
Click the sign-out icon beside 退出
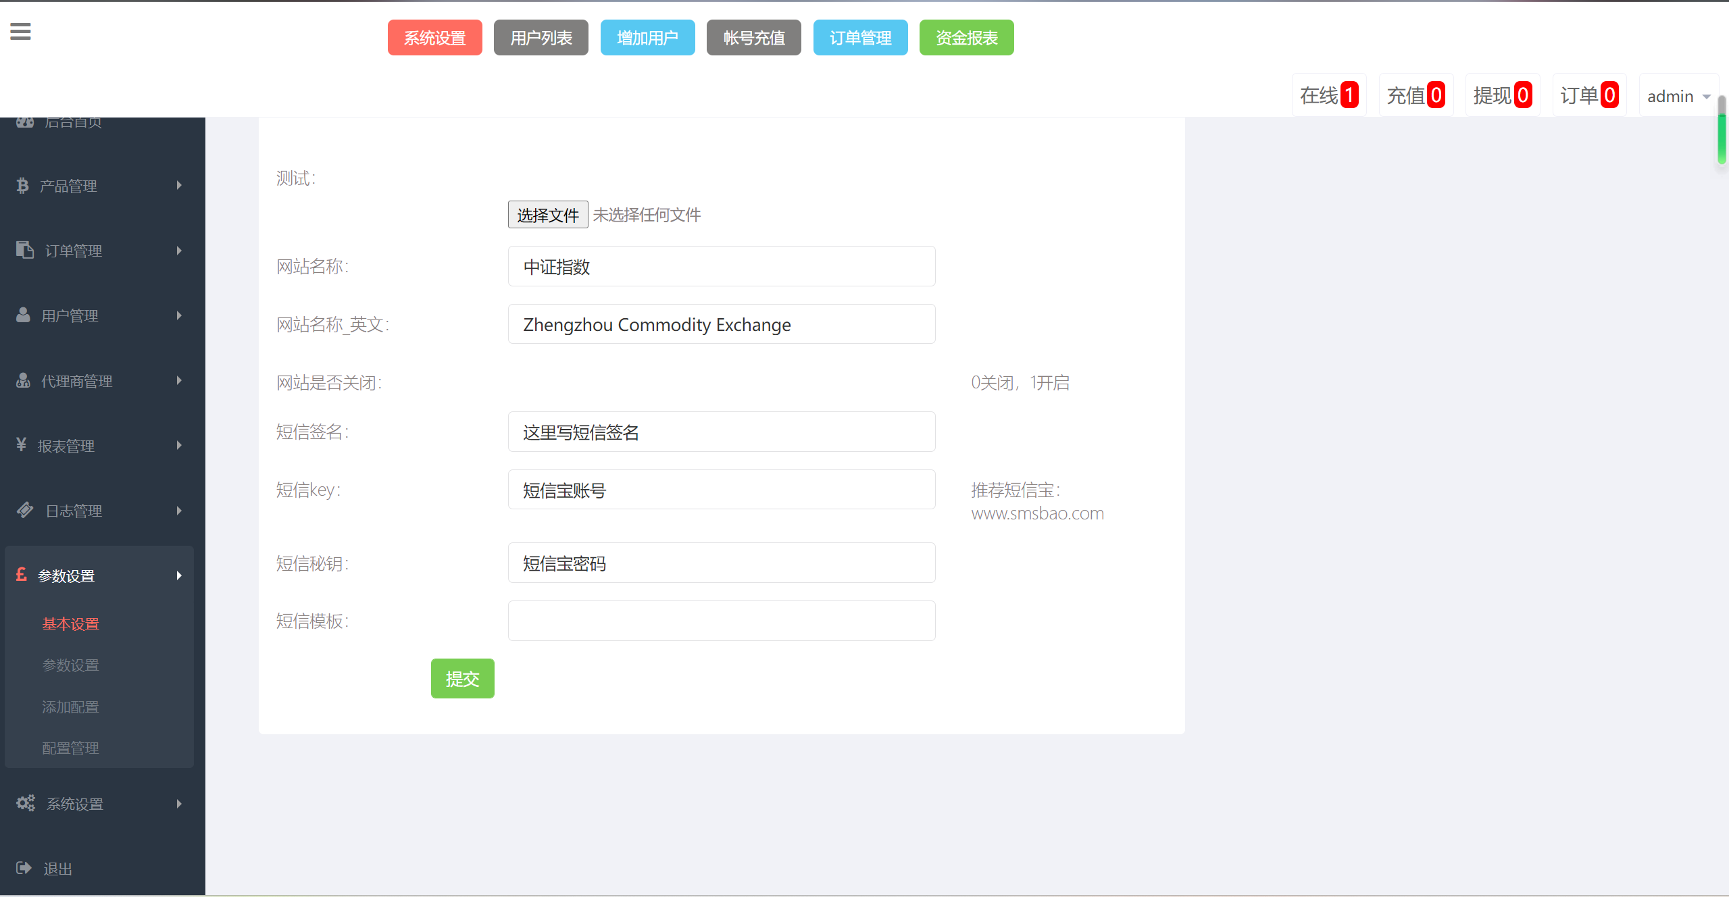click(24, 868)
